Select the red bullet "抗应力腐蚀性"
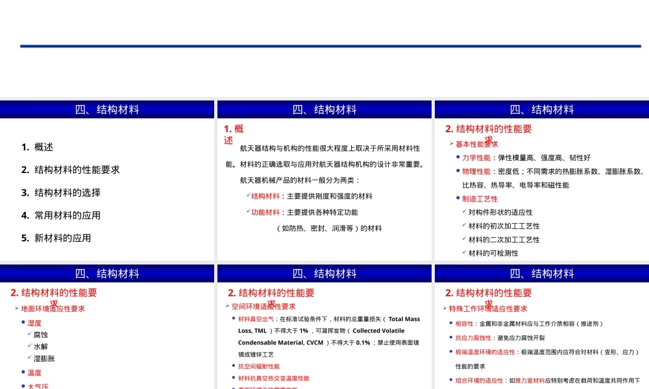This screenshot has height=389, width=649. click(473, 338)
